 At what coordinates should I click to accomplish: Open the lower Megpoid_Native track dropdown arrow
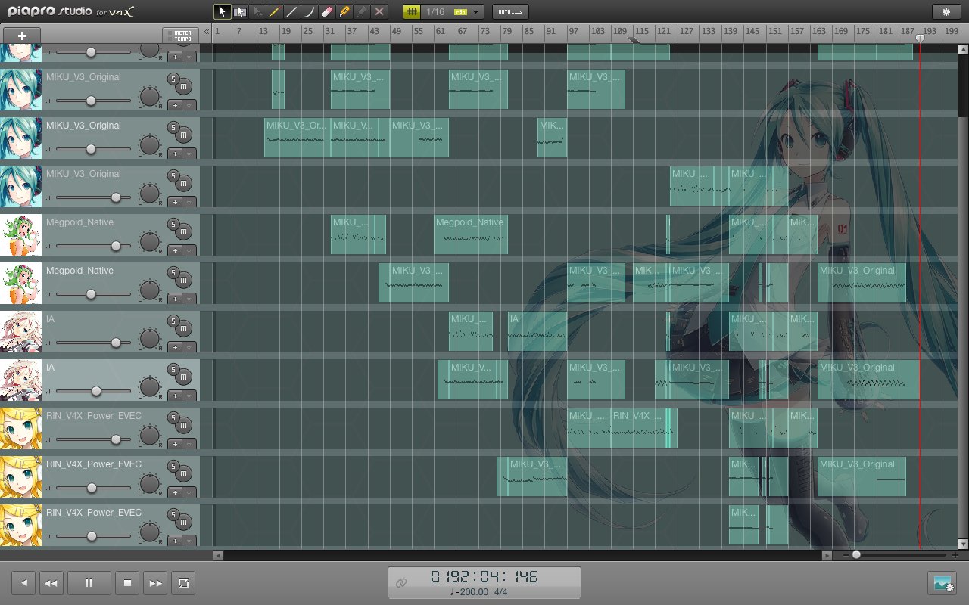point(189,299)
